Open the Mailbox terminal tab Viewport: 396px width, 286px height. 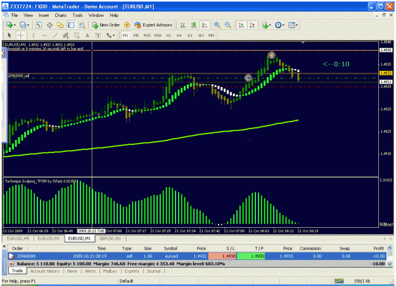point(110,271)
